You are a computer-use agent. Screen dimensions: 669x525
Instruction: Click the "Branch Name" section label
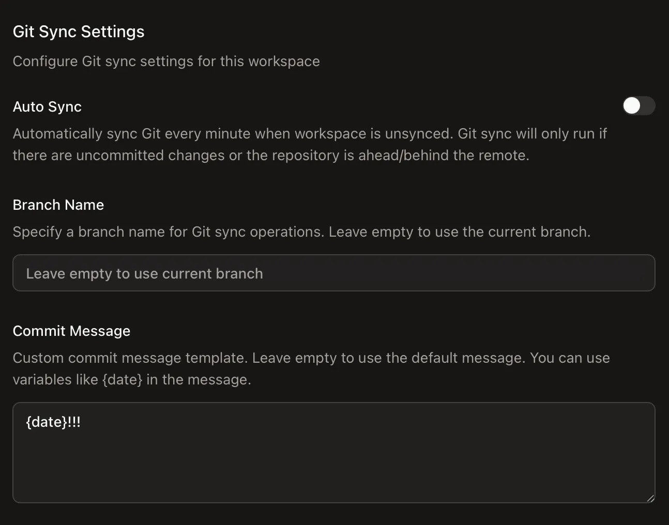(58, 205)
